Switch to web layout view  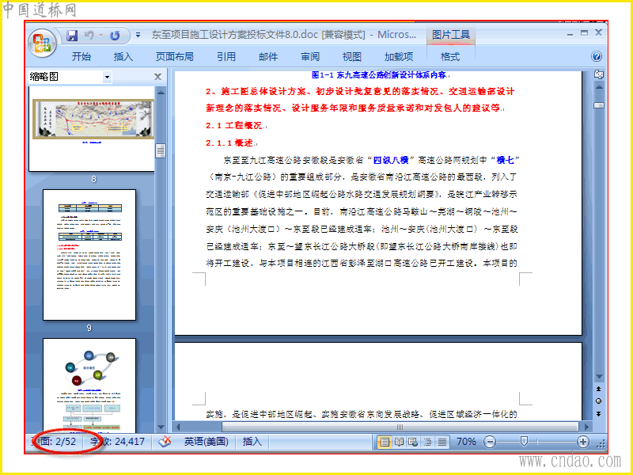pos(413,442)
